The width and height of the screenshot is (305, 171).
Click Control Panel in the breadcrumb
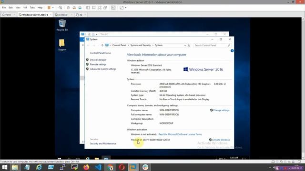[119, 45]
